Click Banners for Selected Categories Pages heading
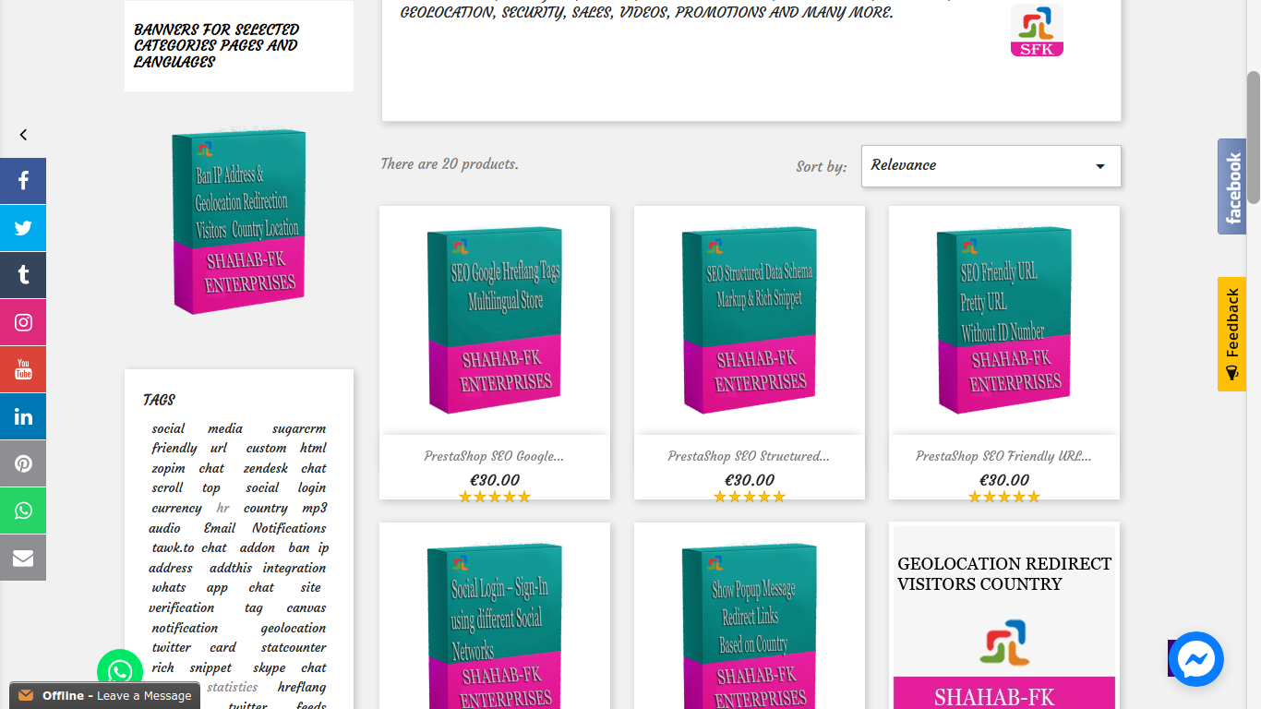The image size is (1261, 709). 217,45
